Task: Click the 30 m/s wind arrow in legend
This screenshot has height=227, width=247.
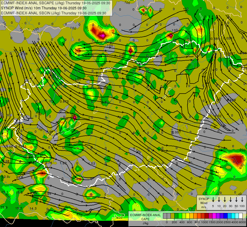Action: click(x=230, y=199)
